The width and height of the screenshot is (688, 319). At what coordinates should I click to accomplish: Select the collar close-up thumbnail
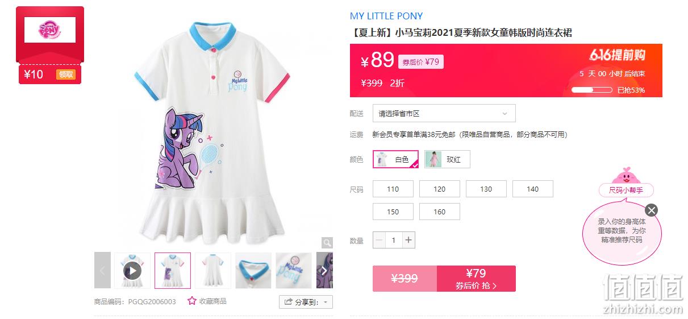click(253, 270)
